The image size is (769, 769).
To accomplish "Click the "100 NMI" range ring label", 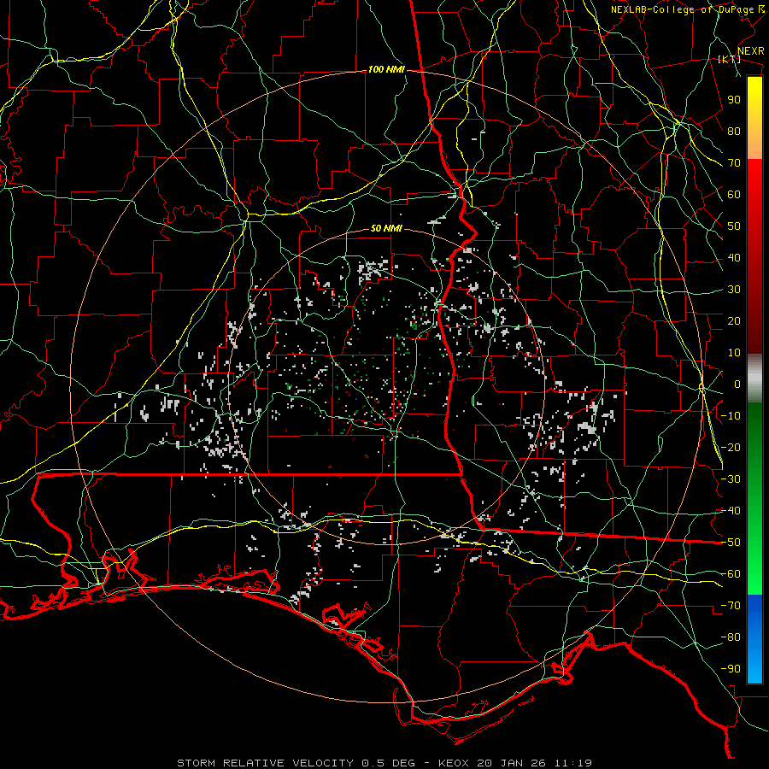I will [386, 70].
